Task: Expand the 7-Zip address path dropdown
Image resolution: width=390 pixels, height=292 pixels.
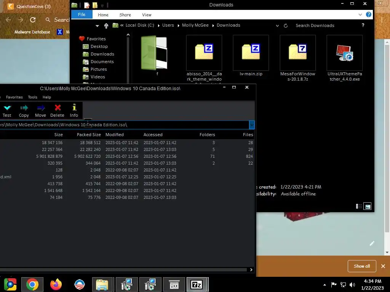Action: (x=252, y=125)
